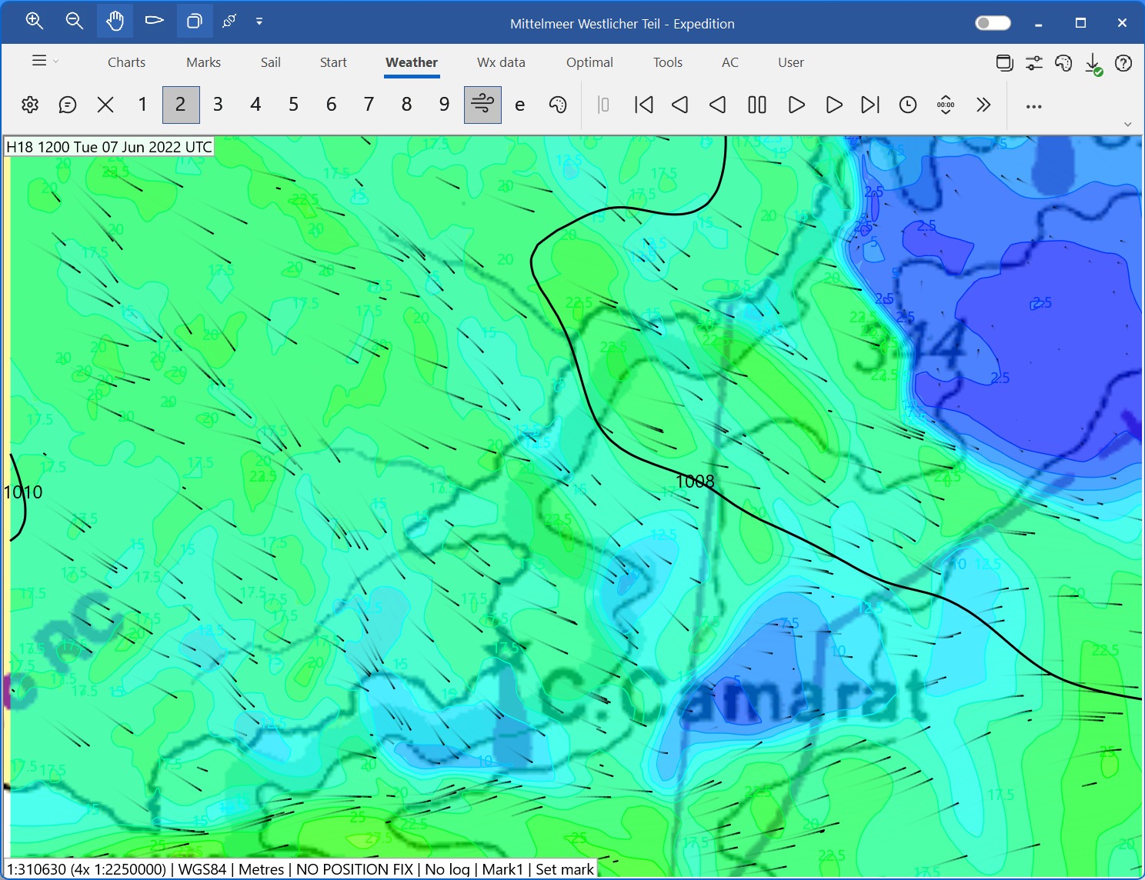This screenshot has height=880, width=1145.
Task: Toggle the switch in the title bar
Action: [993, 23]
